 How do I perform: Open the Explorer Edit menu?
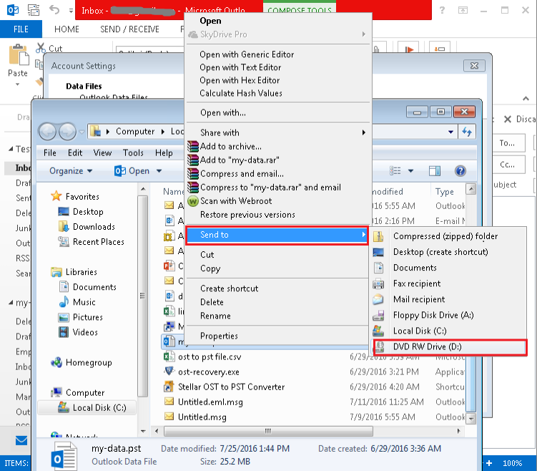tap(75, 153)
